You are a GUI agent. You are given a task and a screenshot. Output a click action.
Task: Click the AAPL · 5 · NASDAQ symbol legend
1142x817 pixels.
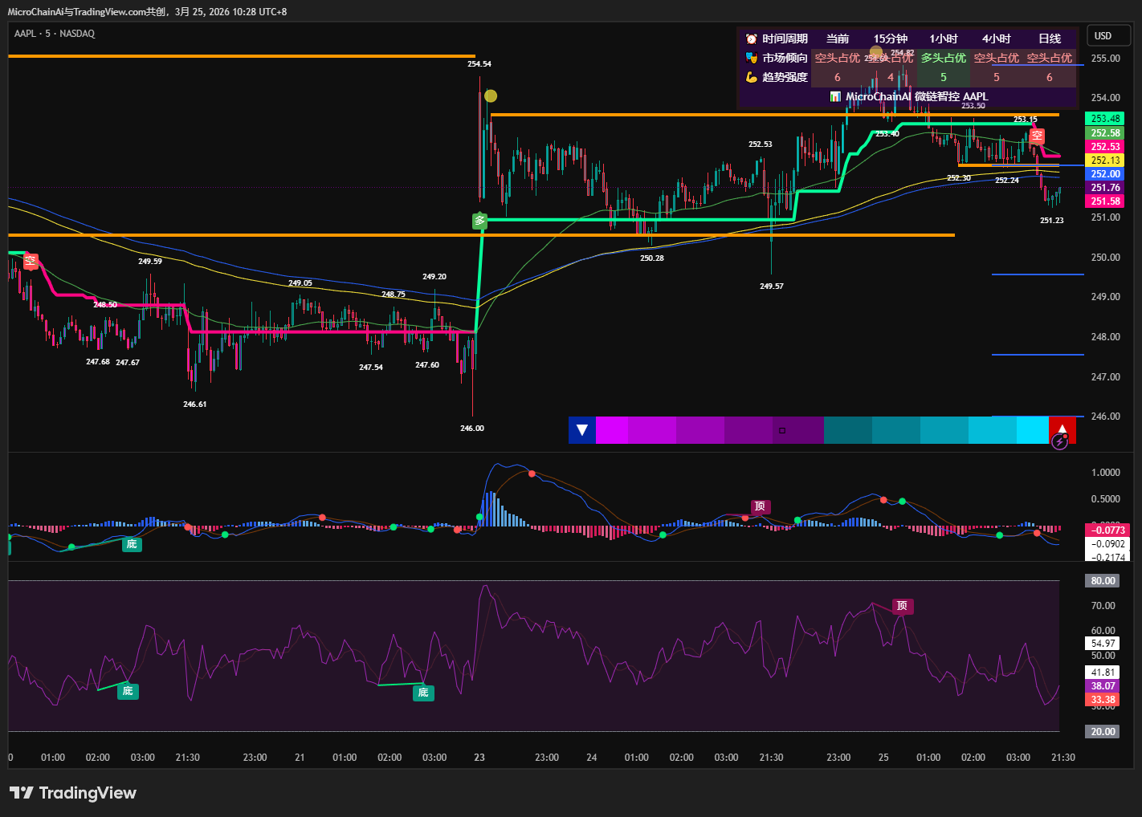(x=55, y=34)
